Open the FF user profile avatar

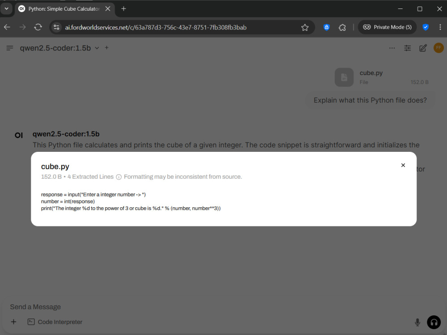(439, 48)
